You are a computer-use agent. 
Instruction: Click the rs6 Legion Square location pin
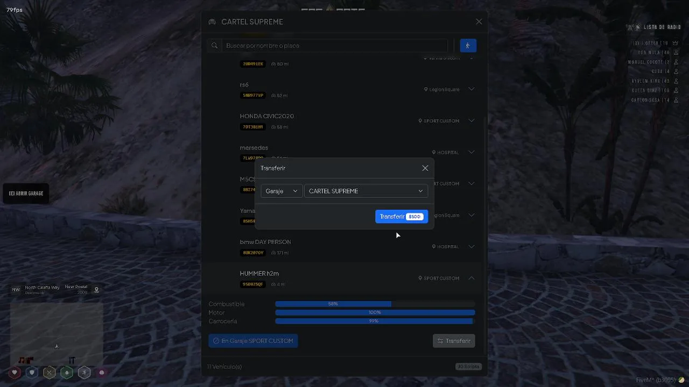click(426, 89)
